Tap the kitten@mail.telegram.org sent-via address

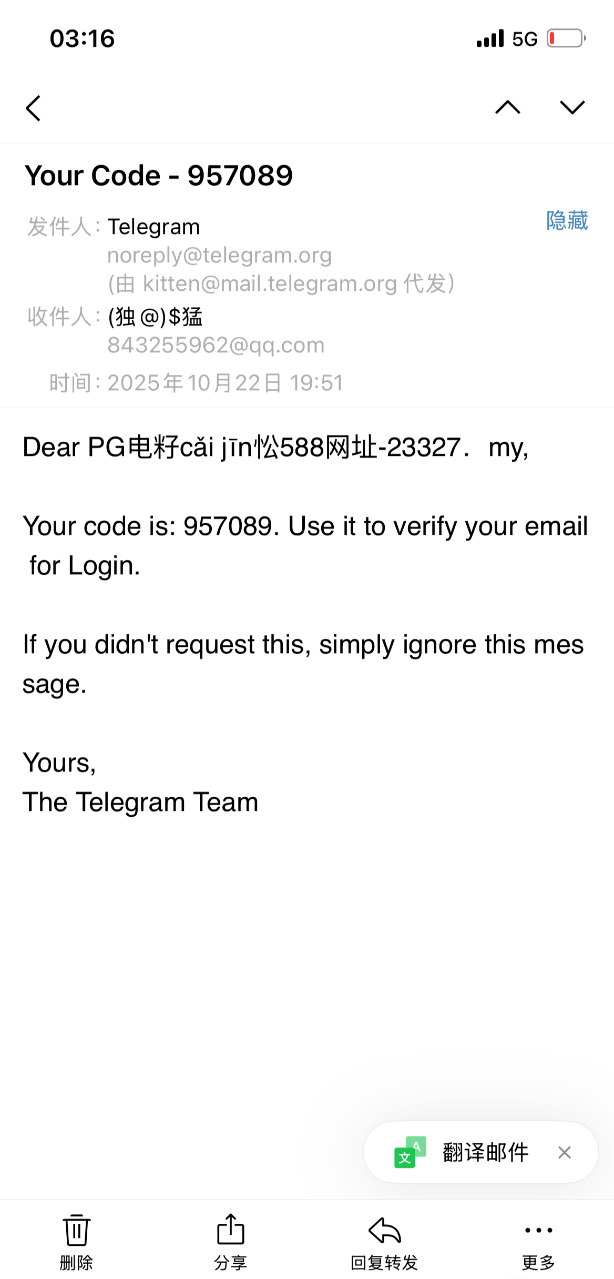pyautogui.click(x=269, y=283)
